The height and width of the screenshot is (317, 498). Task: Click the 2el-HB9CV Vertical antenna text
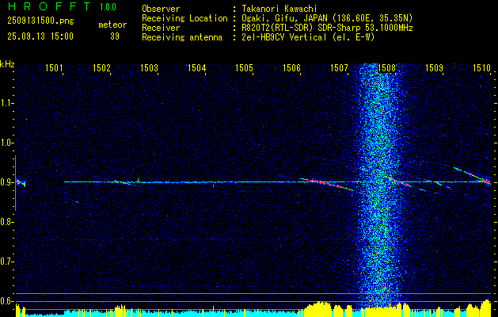308,37
